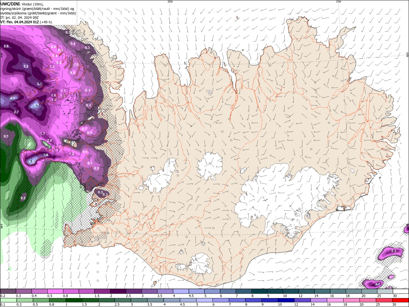Click the 0.2 value in the green rain area
Screen dimensions: 409x307
click(x=23, y=198)
